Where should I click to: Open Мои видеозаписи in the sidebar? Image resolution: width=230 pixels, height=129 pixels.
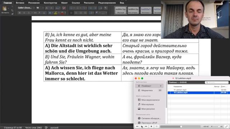pyautogui.click(x=149, y=100)
